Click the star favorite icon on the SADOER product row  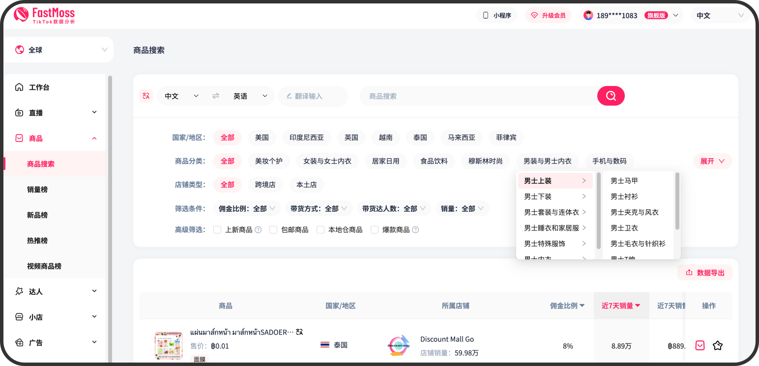(x=718, y=345)
